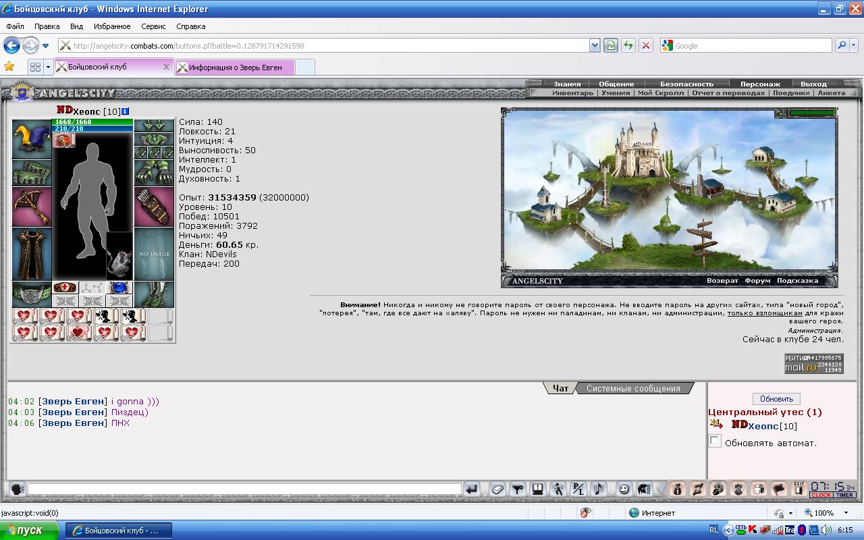This screenshot has width=864, height=540.
Task: Click the eraser clear chat icon
Action: pyautogui.click(x=497, y=489)
